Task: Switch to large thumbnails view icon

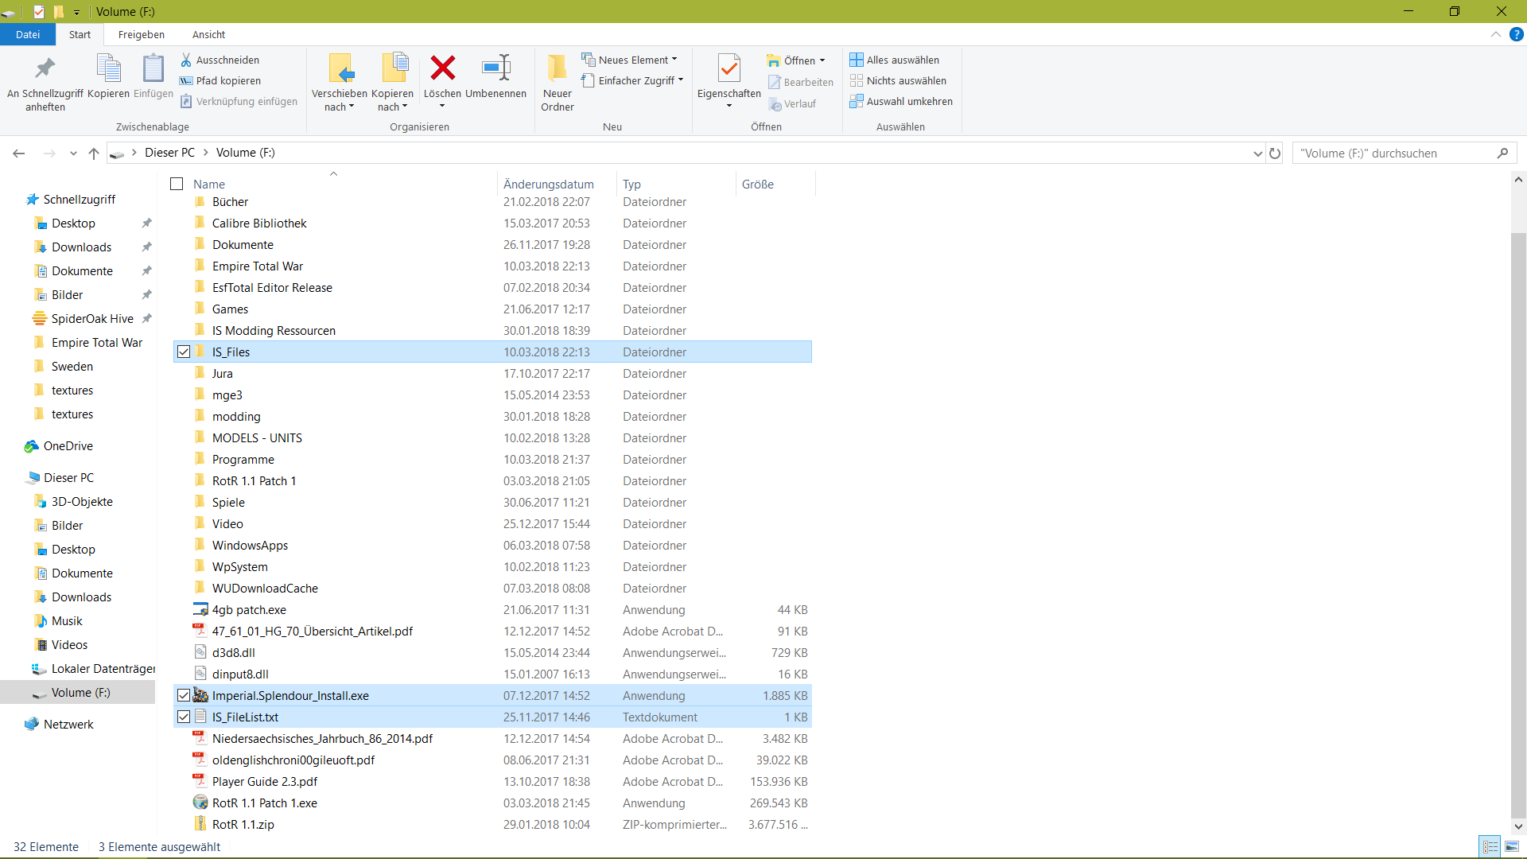Action: tap(1511, 847)
